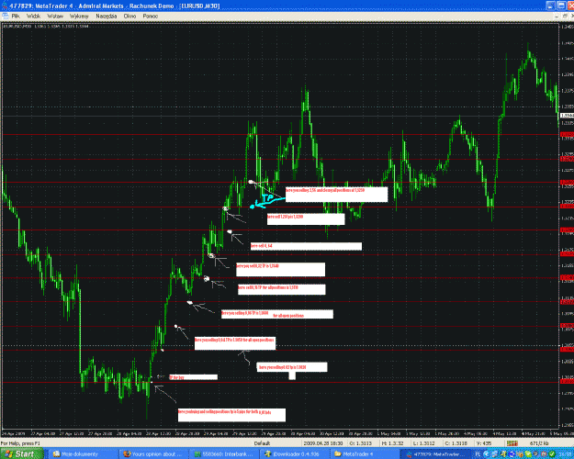Open the Widok menu
The image size is (574, 459).
pyautogui.click(x=33, y=17)
